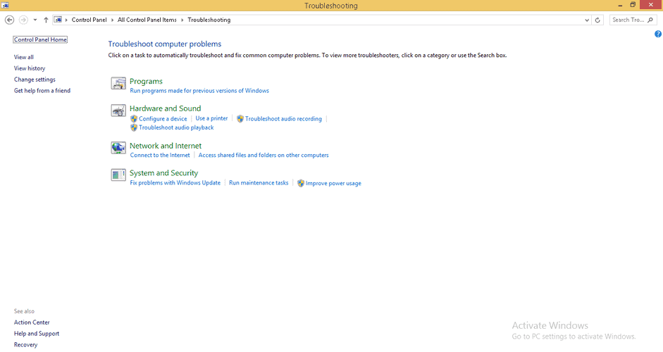
Task: Launch Improve power usage troubleshooter
Action: click(x=333, y=184)
